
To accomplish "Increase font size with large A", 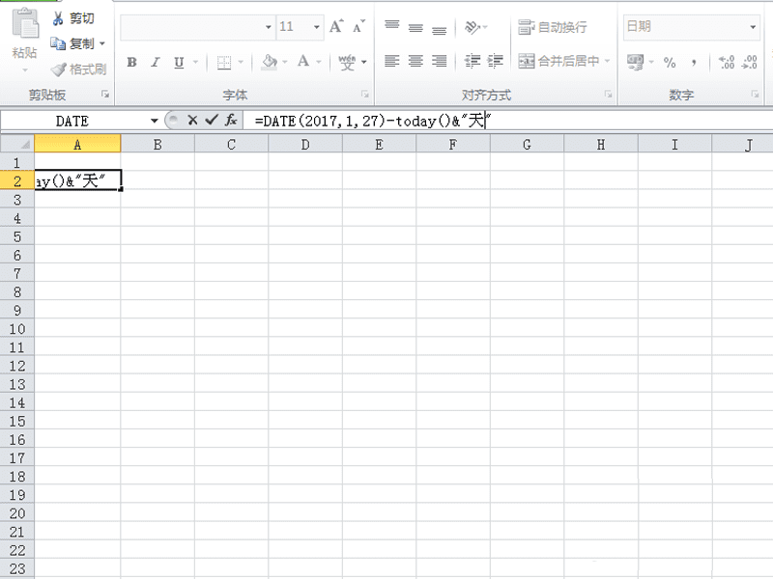I will pyautogui.click(x=336, y=26).
